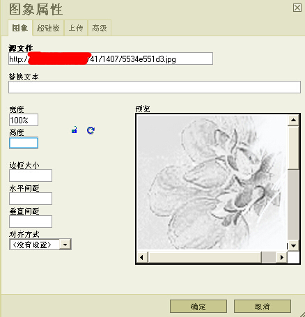Image resolution: width=305 pixels, height=317 pixels.
Task: Click the 垂直间距 input field
Action: 31,222
